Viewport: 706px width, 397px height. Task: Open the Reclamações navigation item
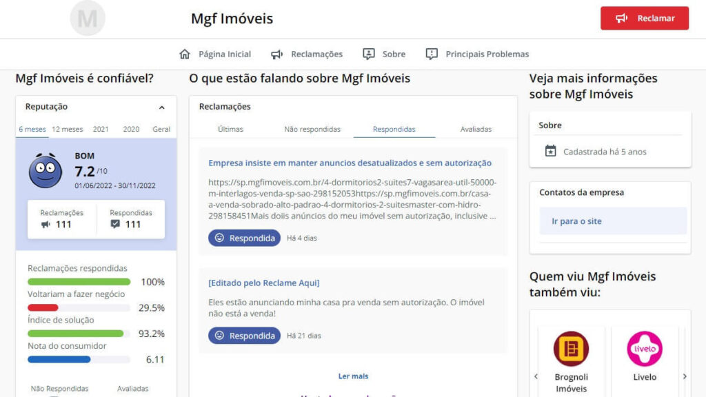316,54
